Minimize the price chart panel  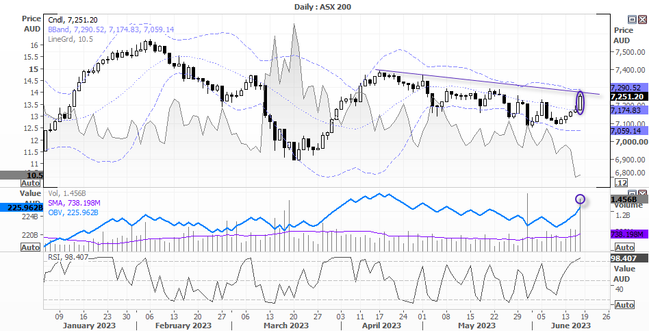(632, 19)
